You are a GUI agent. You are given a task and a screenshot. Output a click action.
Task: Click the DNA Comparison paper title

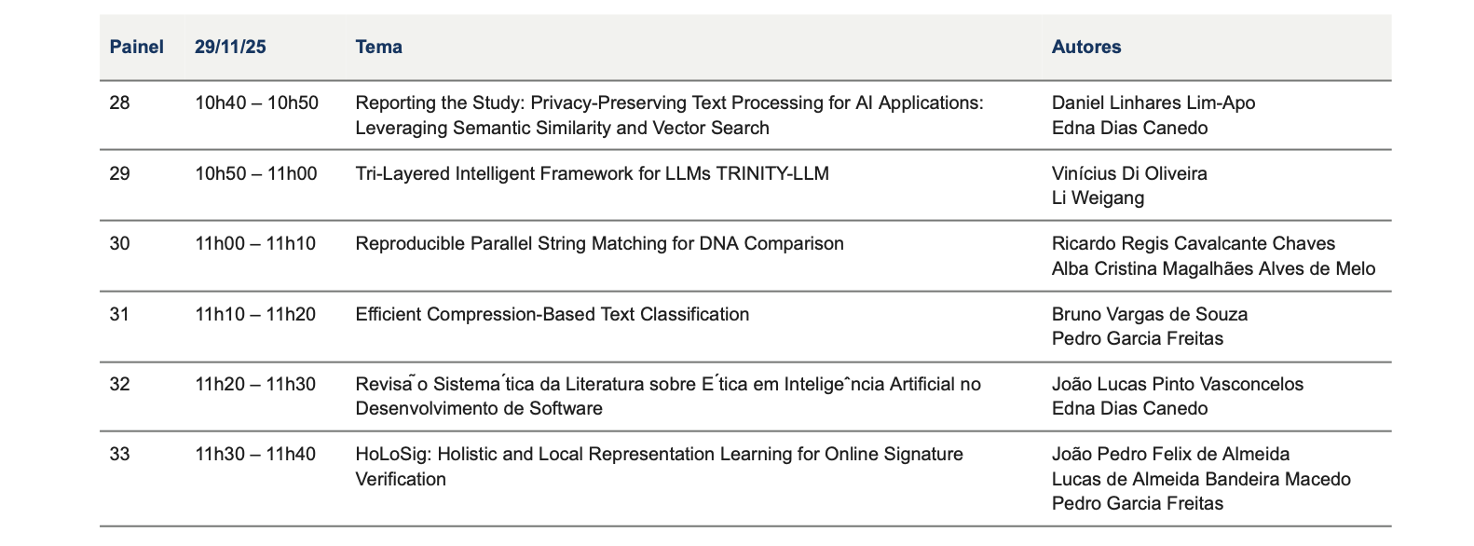[x=599, y=243]
